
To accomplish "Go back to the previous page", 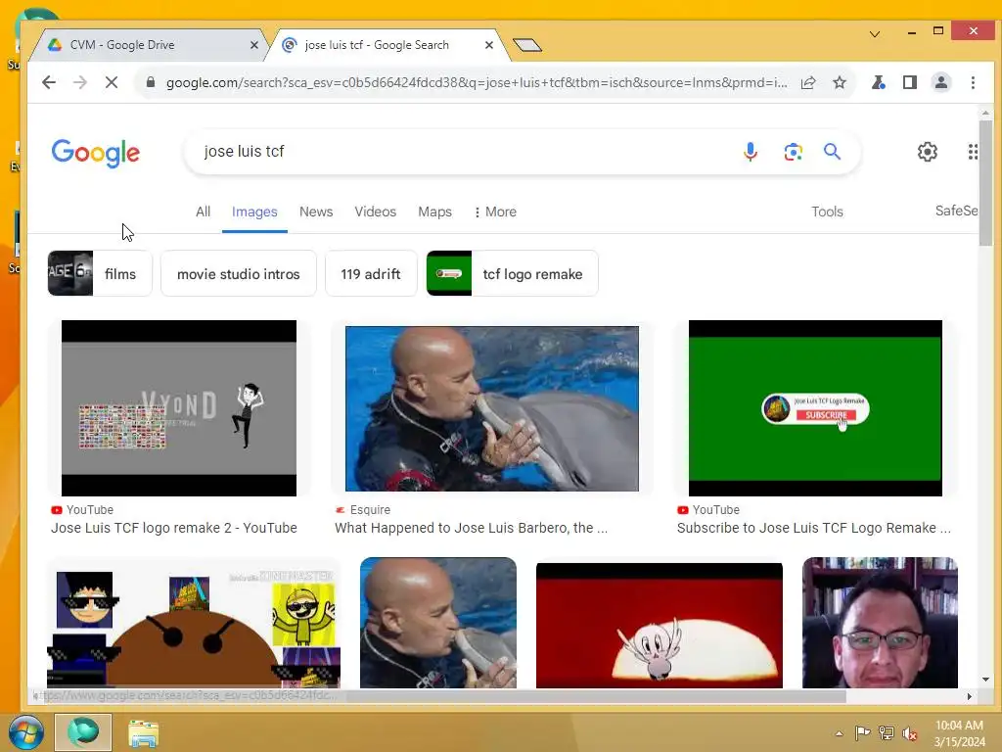I will coord(49,82).
